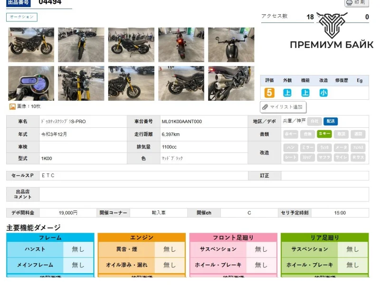Click the Премиум Байк logo
Viewport: 380px width, 285px height.
332,32
